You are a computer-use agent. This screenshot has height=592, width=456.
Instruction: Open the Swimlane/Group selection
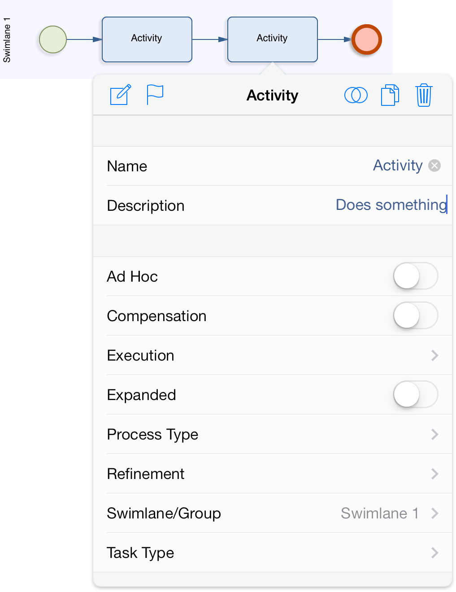tap(273, 513)
